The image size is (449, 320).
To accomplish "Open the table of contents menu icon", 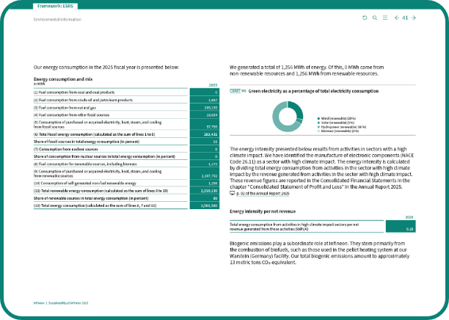I will (x=384, y=18).
